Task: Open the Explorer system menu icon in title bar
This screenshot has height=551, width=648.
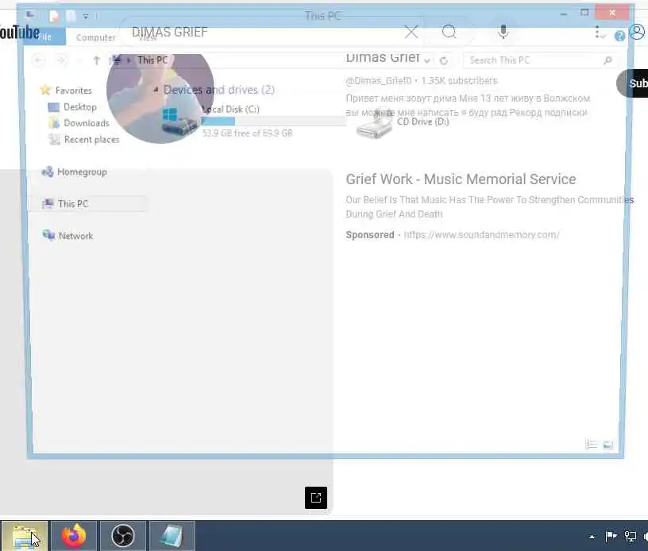Action: pyautogui.click(x=29, y=16)
